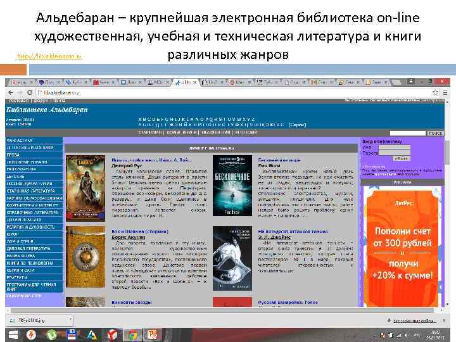Open the Форум link in the top bar
The width and height of the screenshot is (456, 342).
(41, 100)
